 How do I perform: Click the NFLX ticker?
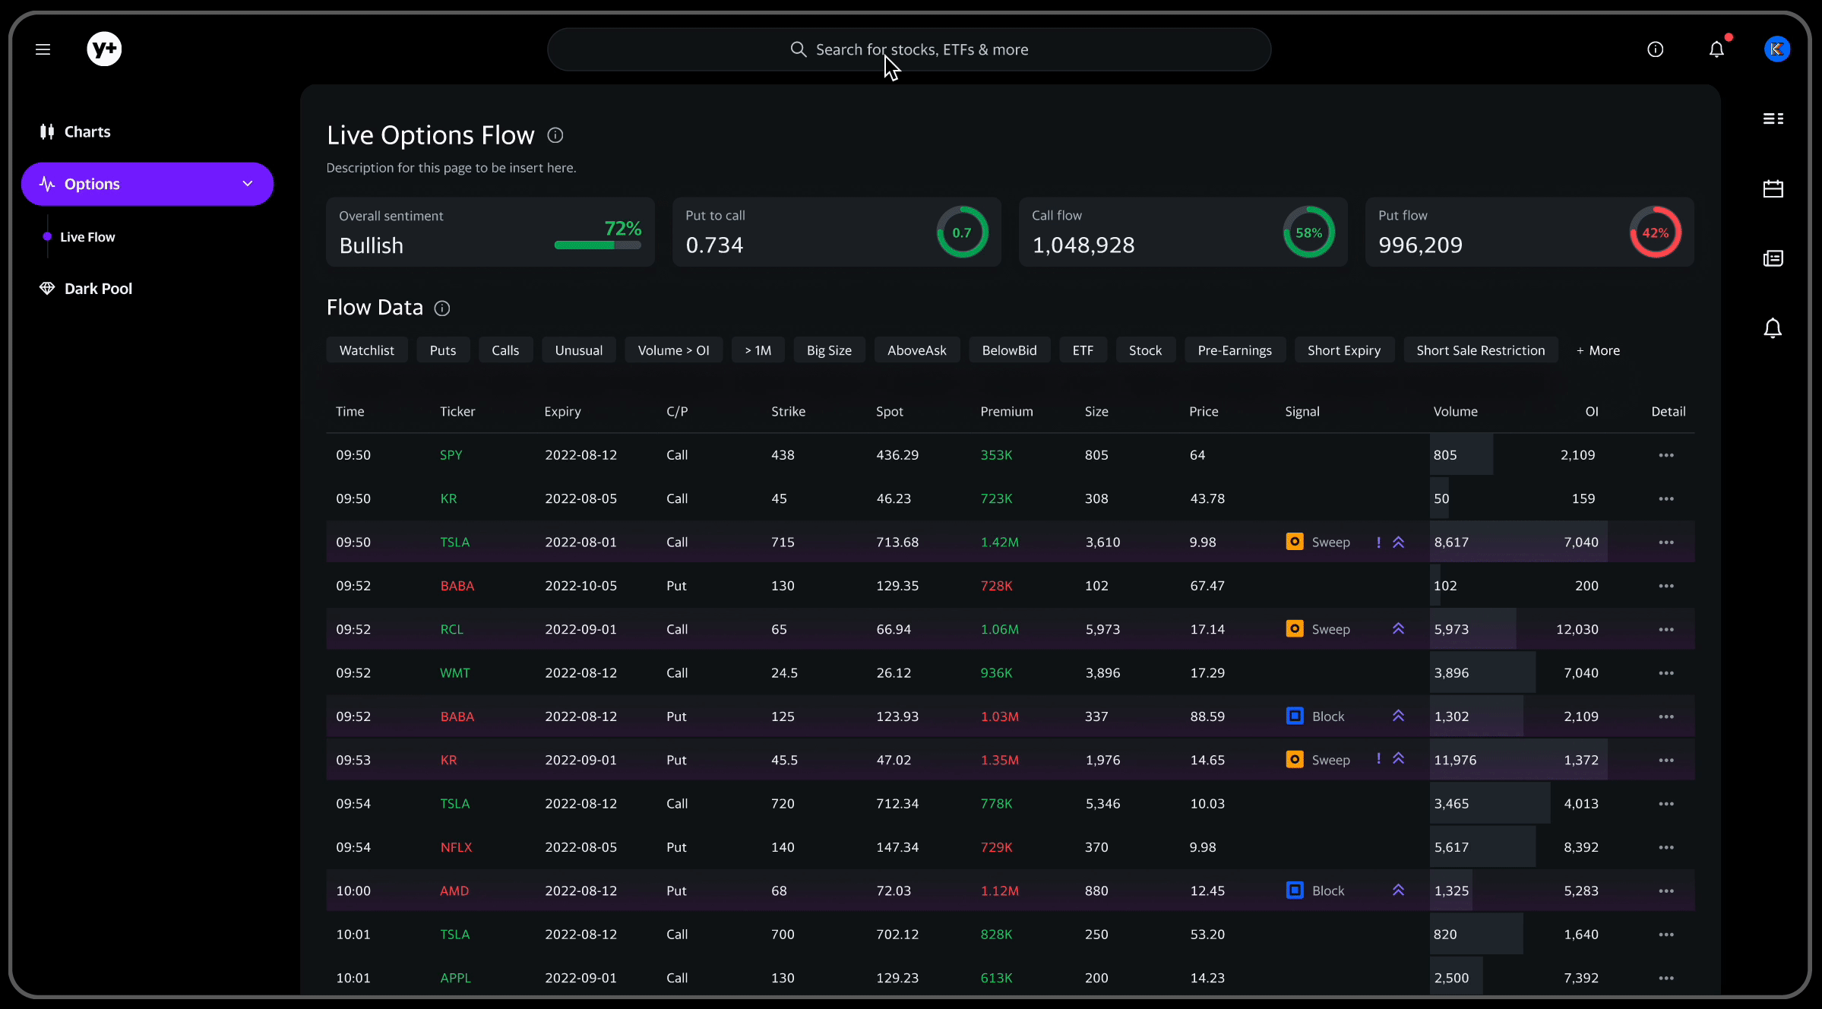(457, 847)
